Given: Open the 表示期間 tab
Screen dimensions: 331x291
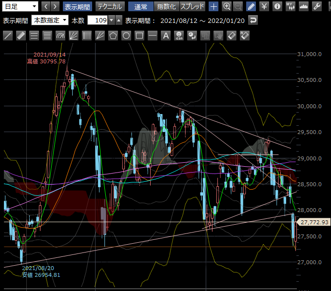Looking at the screenshot, I should 77,6.
